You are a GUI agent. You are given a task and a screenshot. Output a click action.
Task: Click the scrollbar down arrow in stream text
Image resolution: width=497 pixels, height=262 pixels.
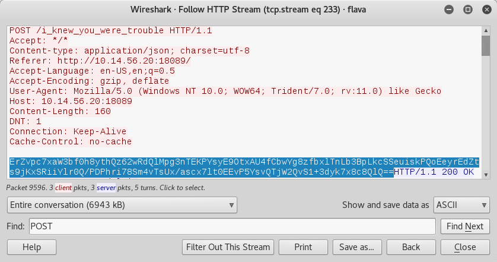click(486, 175)
